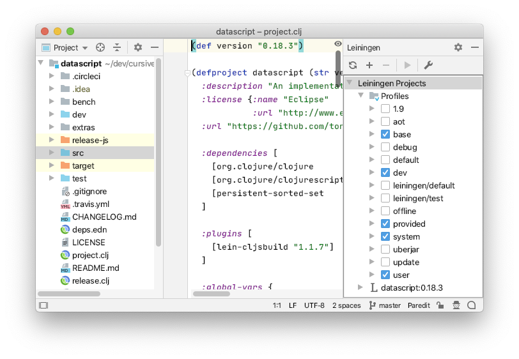Image resolution: width=519 pixels, height=359 pixels.
Task: Hide the Leiningen panel
Action: pos(475,48)
